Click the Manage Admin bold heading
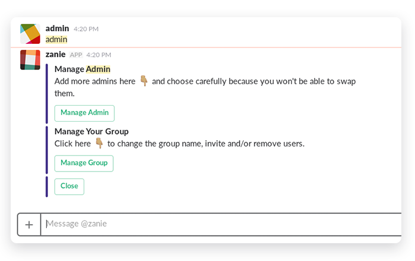Image resolution: width=415 pixels, height=261 pixels. tap(82, 69)
